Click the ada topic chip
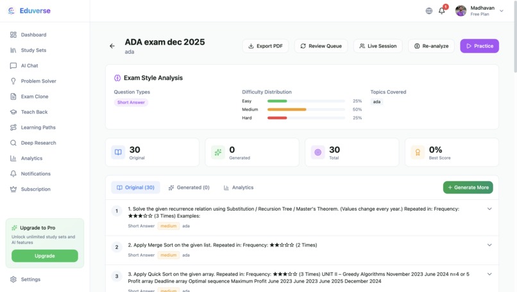Viewport: 517px width, 292px height. (377, 102)
